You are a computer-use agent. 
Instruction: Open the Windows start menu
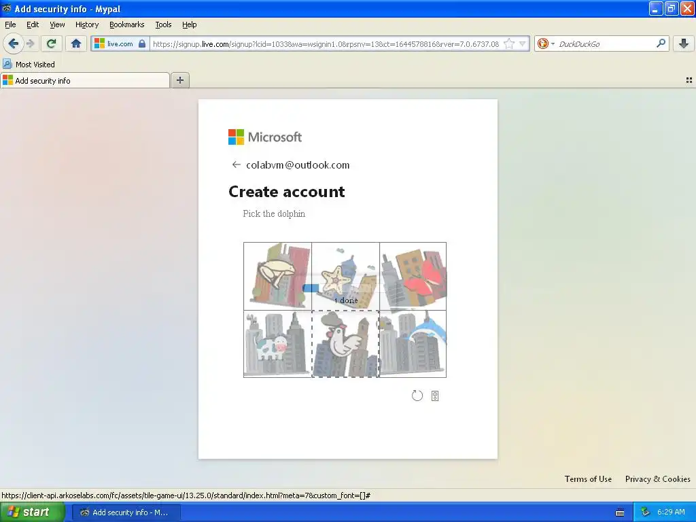point(32,512)
